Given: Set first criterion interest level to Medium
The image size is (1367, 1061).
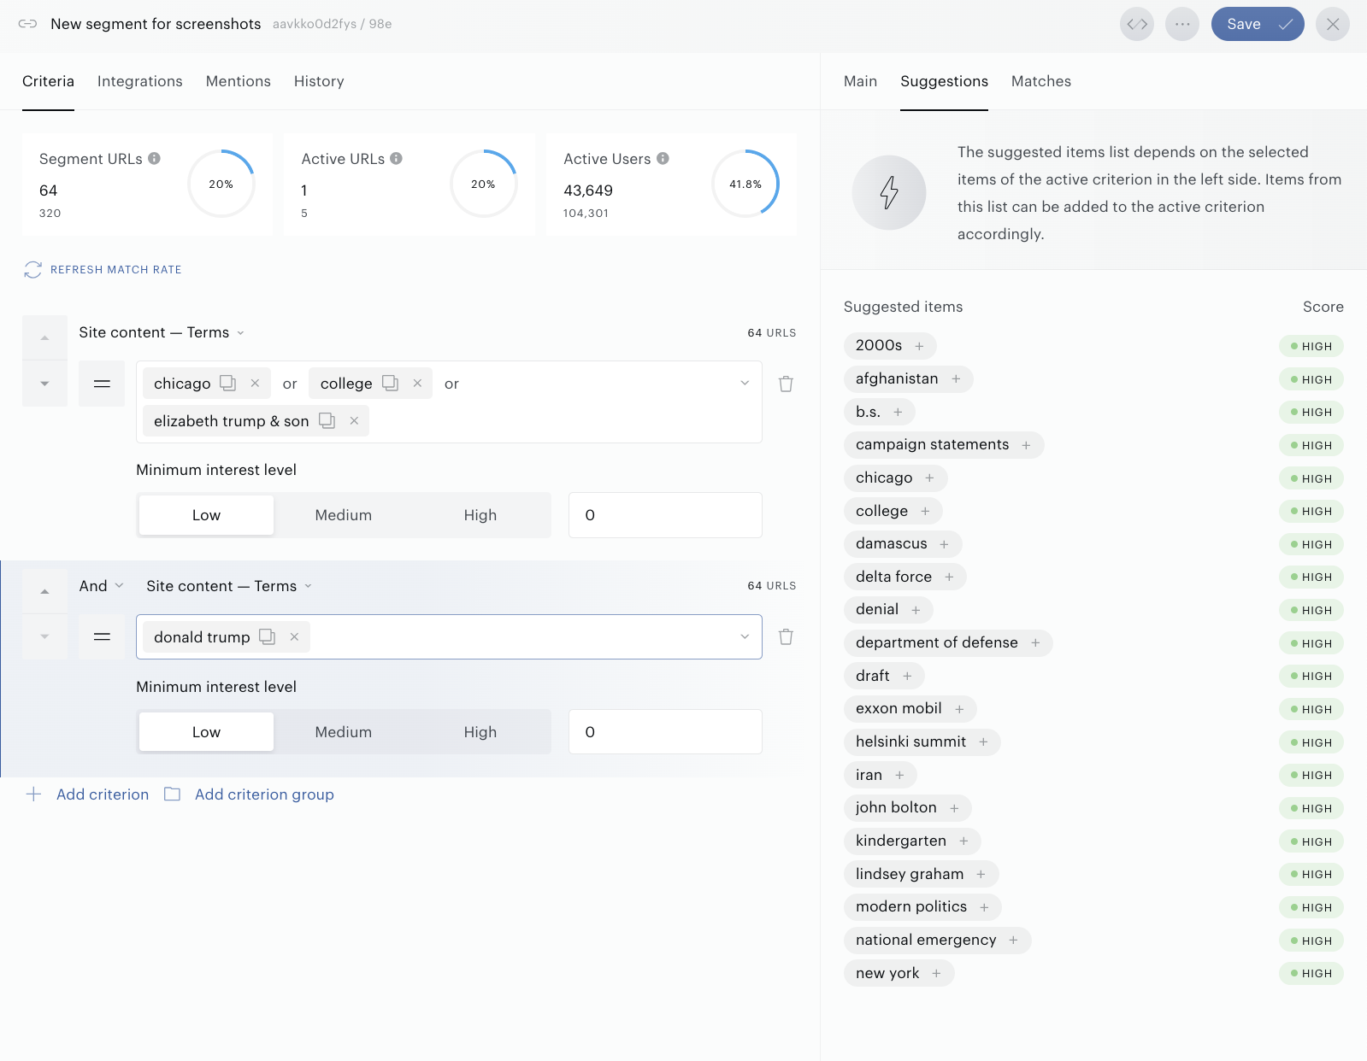Looking at the screenshot, I should tap(344, 515).
